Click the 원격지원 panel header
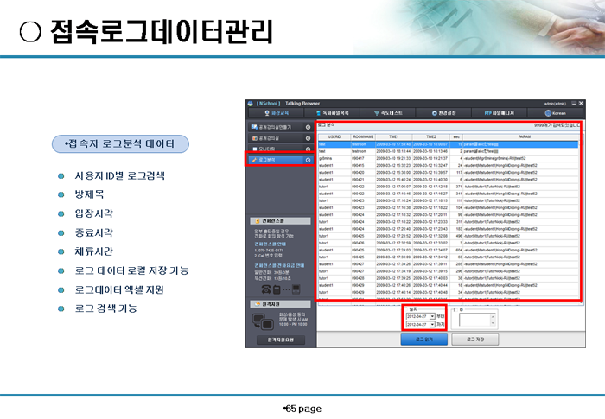The height and width of the screenshot is (419, 605). click(x=281, y=304)
